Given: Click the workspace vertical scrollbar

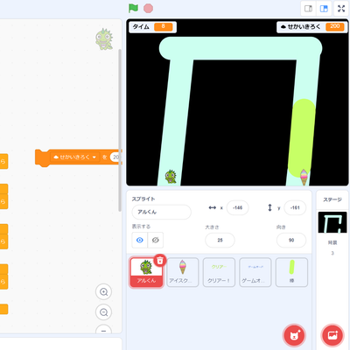Looking at the screenshot, I should point(120,129).
